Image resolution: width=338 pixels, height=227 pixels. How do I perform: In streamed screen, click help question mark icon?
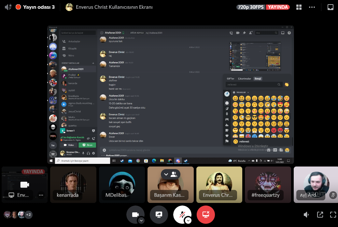pos(289,33)
